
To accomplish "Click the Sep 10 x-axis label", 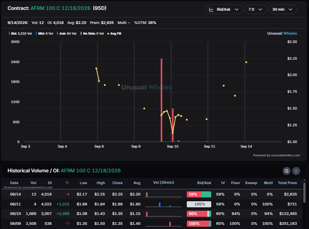I will (173, 146).
